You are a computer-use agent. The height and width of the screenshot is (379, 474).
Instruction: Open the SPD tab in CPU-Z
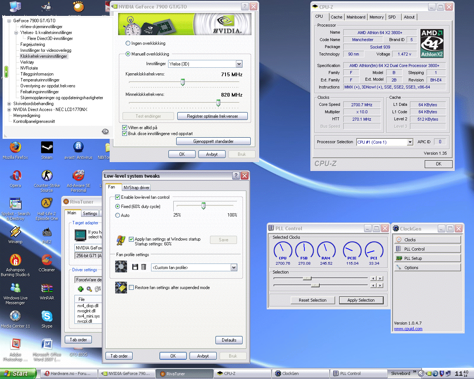(392, 17)
